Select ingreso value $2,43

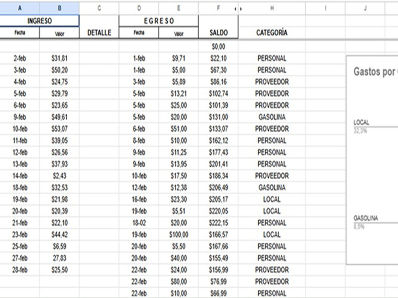tap(59, 176)
